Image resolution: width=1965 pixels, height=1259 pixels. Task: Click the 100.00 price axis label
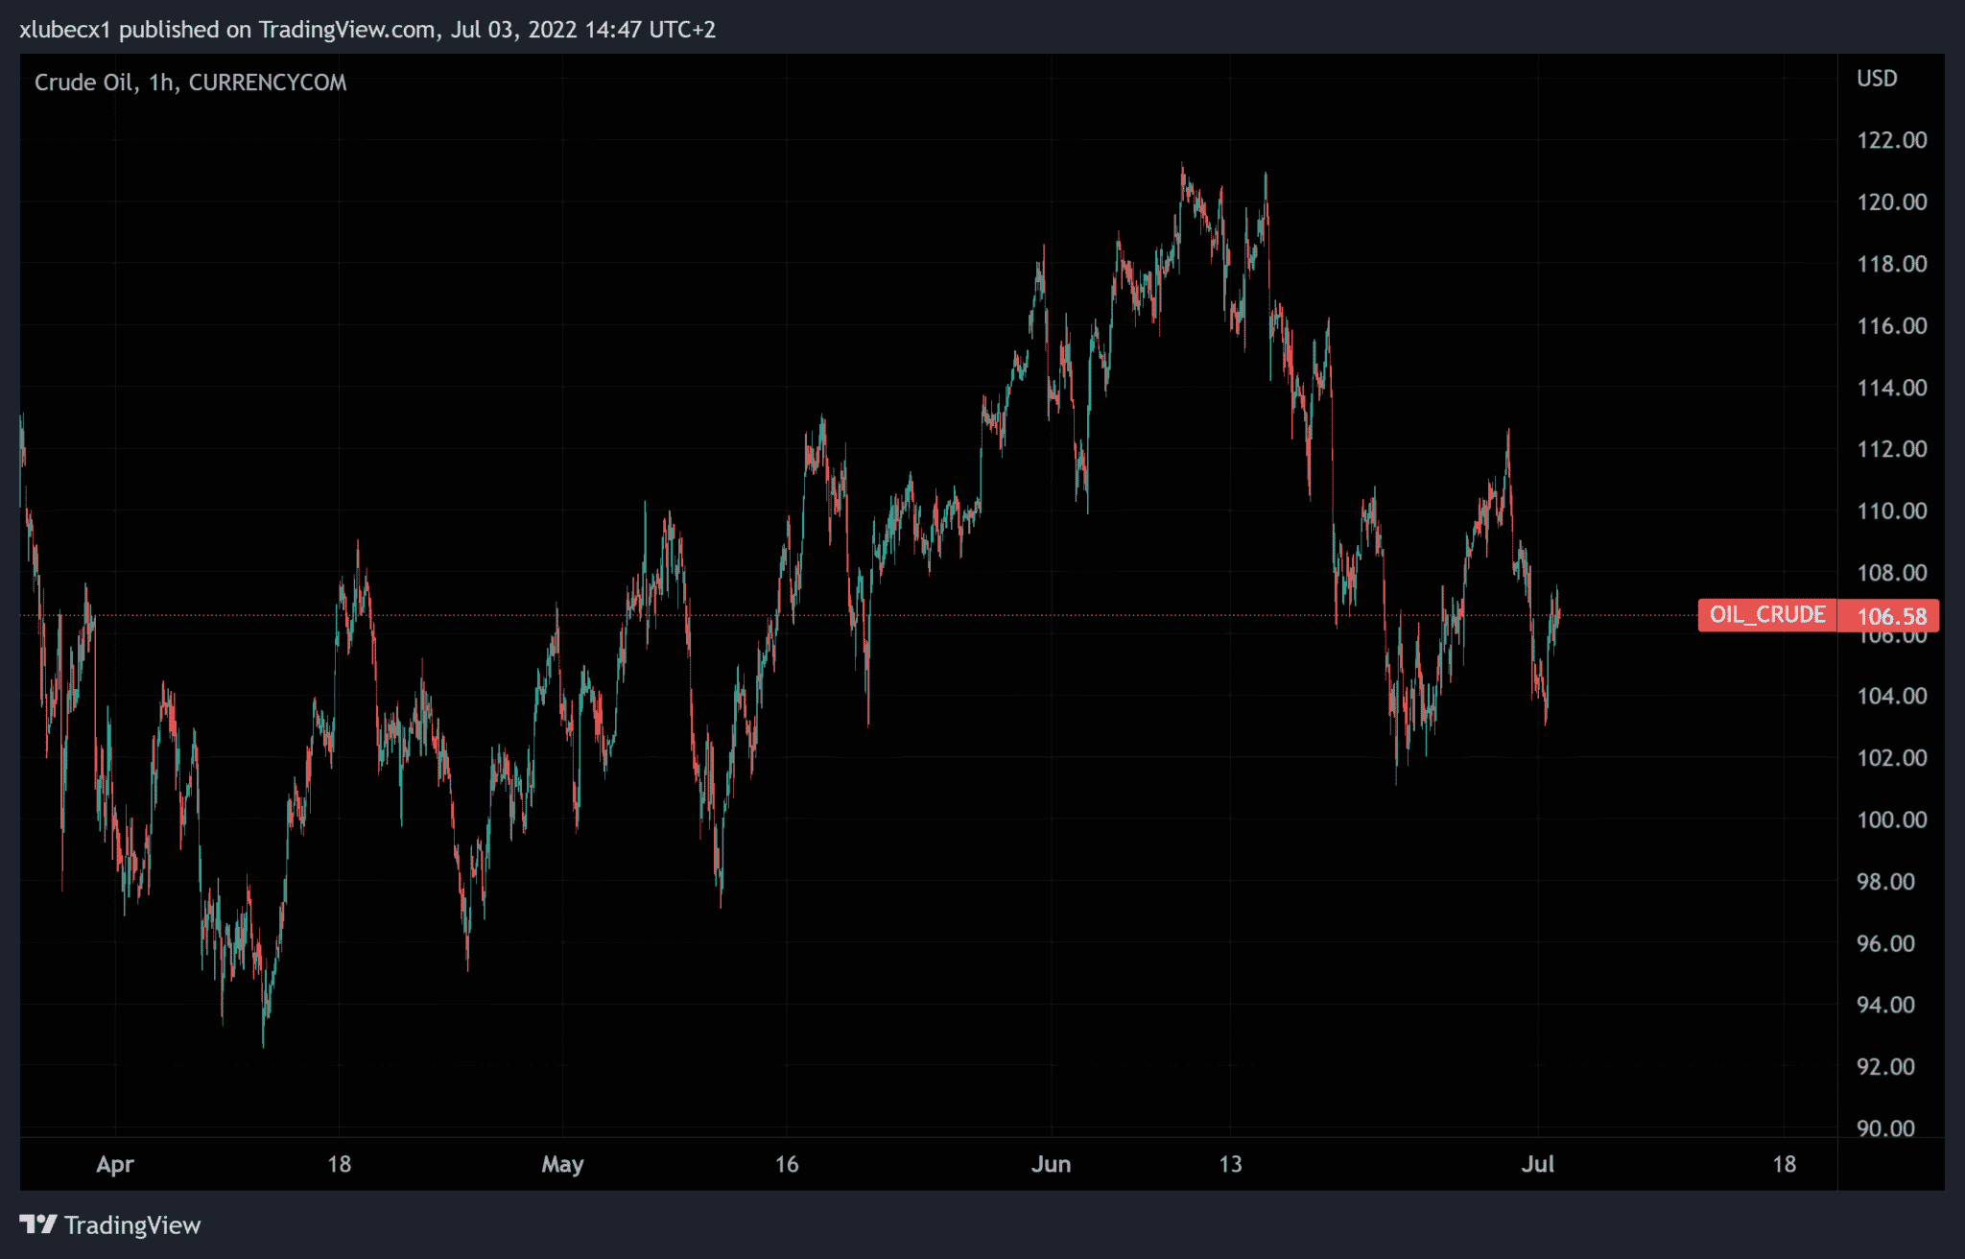(1891, 820)
